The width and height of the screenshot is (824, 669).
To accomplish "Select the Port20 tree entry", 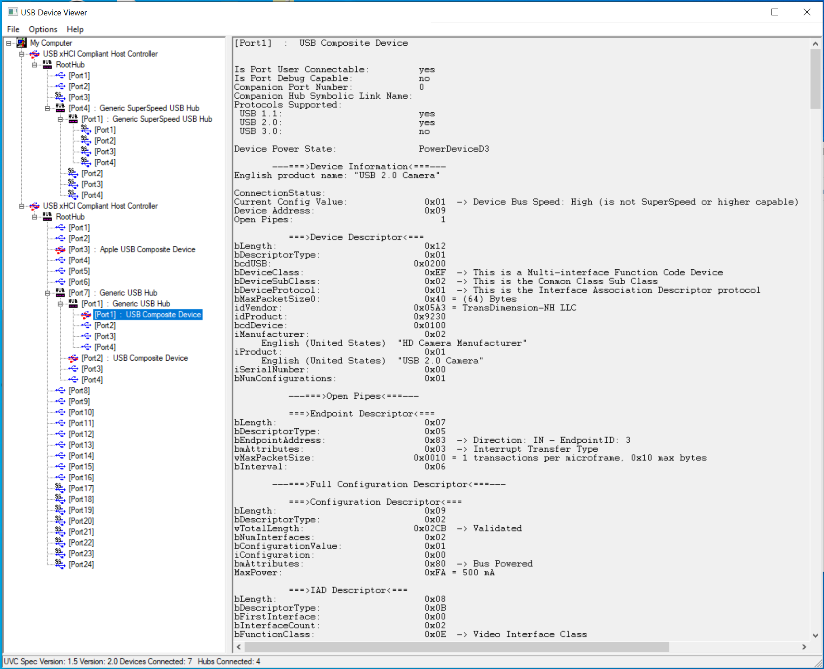I will pos(81,521).
